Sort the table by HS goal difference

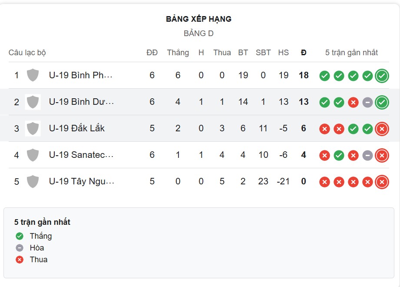[x=284, y=52]
